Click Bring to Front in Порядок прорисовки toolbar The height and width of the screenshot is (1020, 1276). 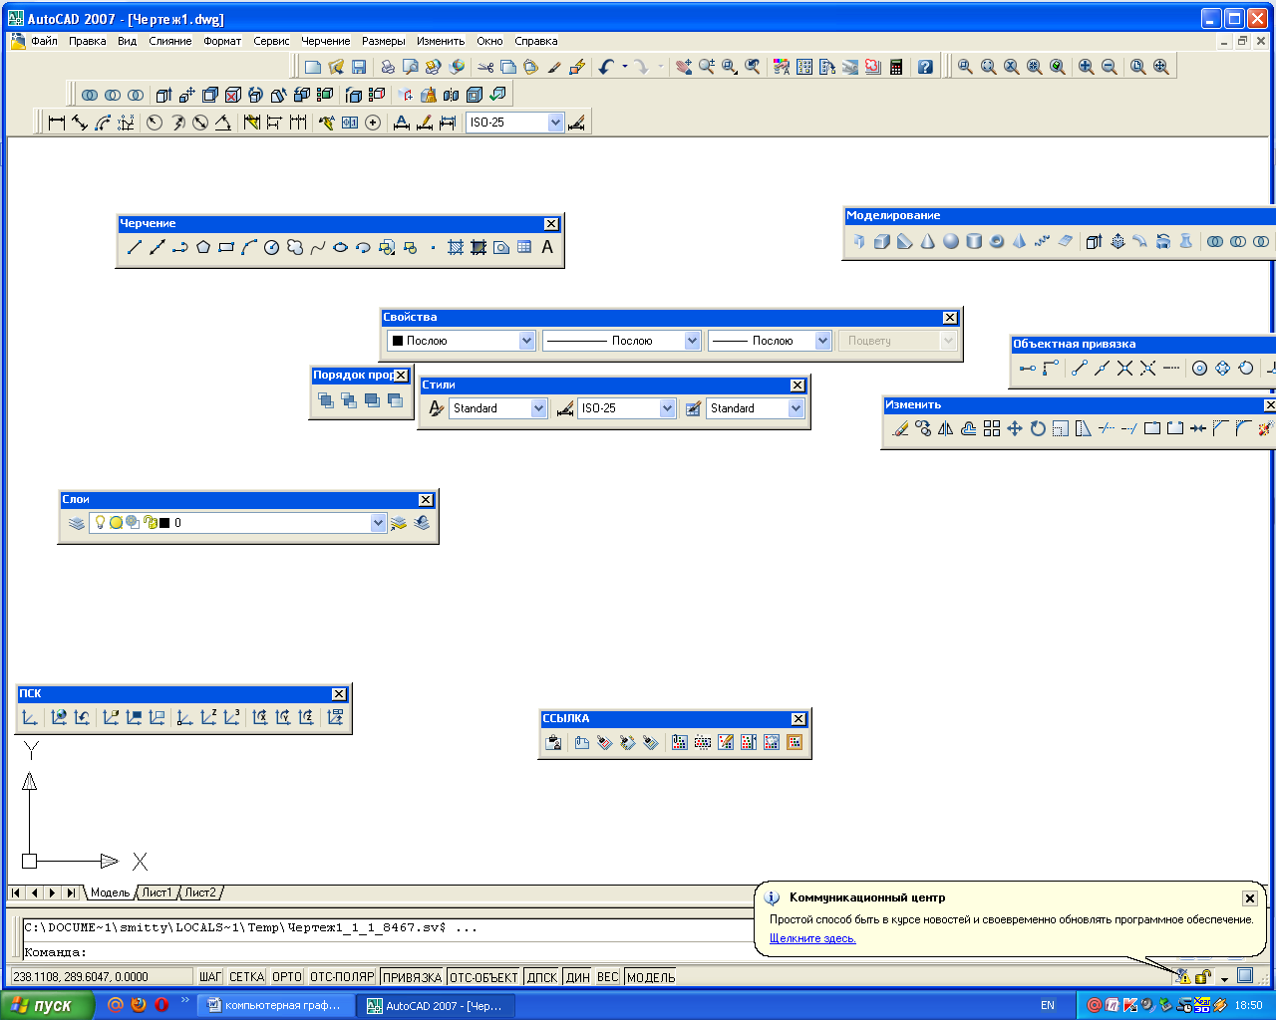tap(326, 400)
